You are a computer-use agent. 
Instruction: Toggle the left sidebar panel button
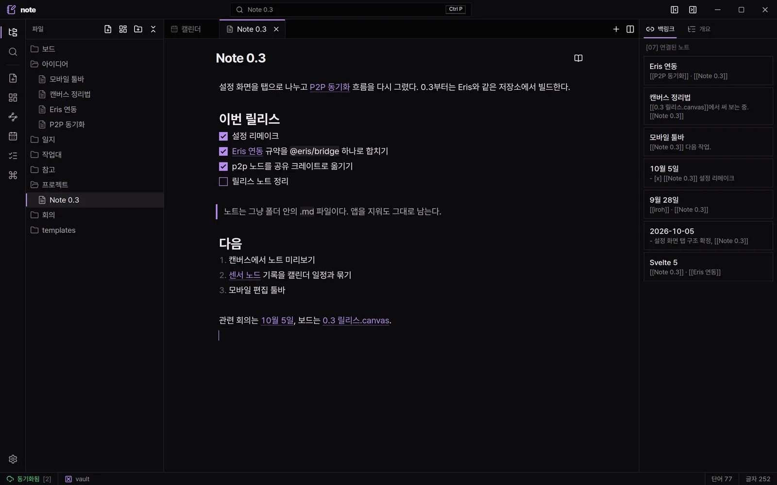[675, 10]
